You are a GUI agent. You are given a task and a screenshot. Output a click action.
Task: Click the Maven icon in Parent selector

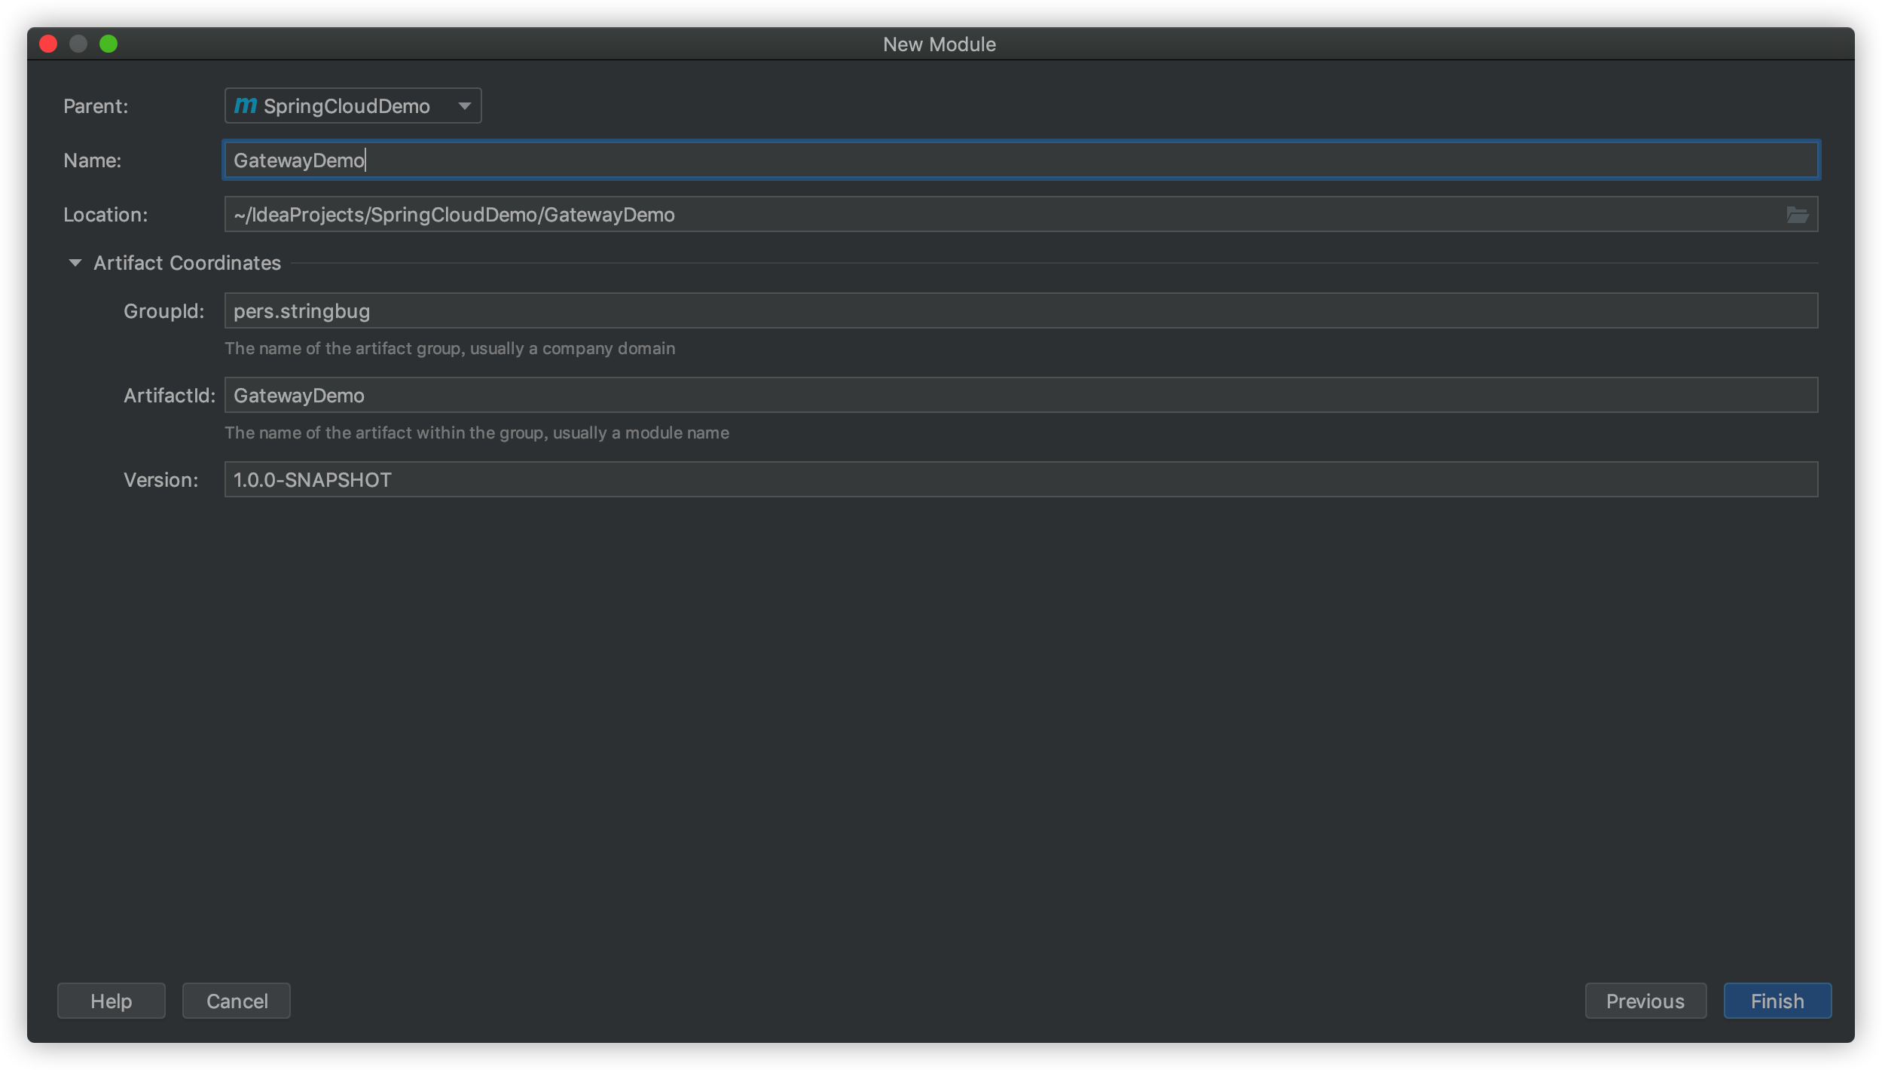point(246,105)
